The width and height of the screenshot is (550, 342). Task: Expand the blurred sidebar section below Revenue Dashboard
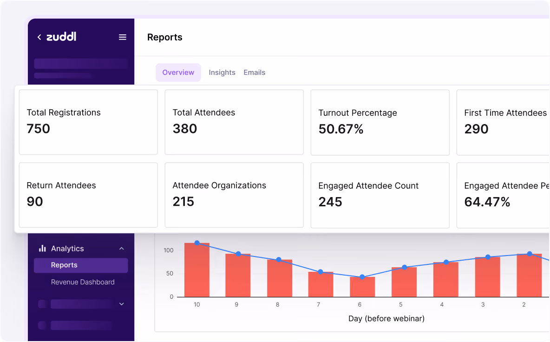tap(122, 304)
